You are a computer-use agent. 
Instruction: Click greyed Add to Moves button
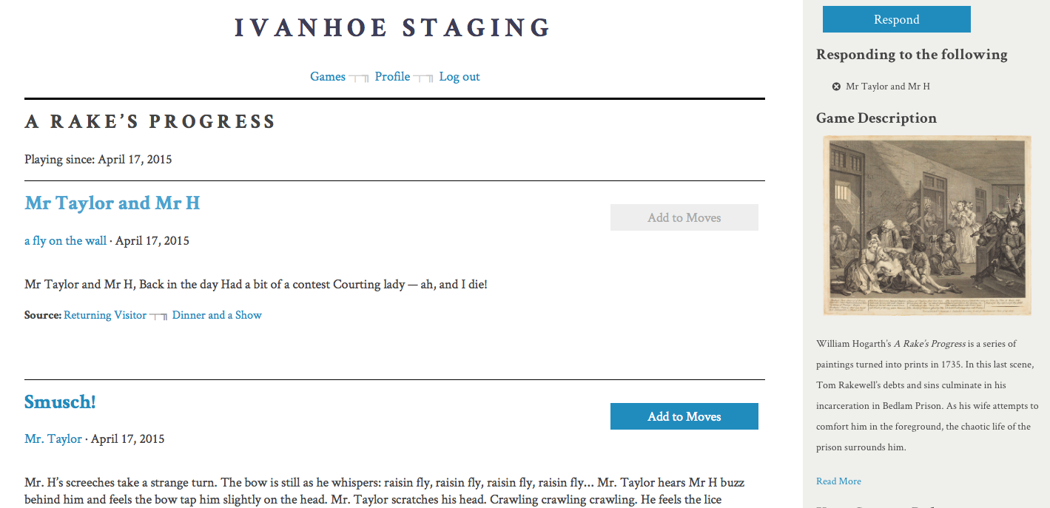click(684, 217)
